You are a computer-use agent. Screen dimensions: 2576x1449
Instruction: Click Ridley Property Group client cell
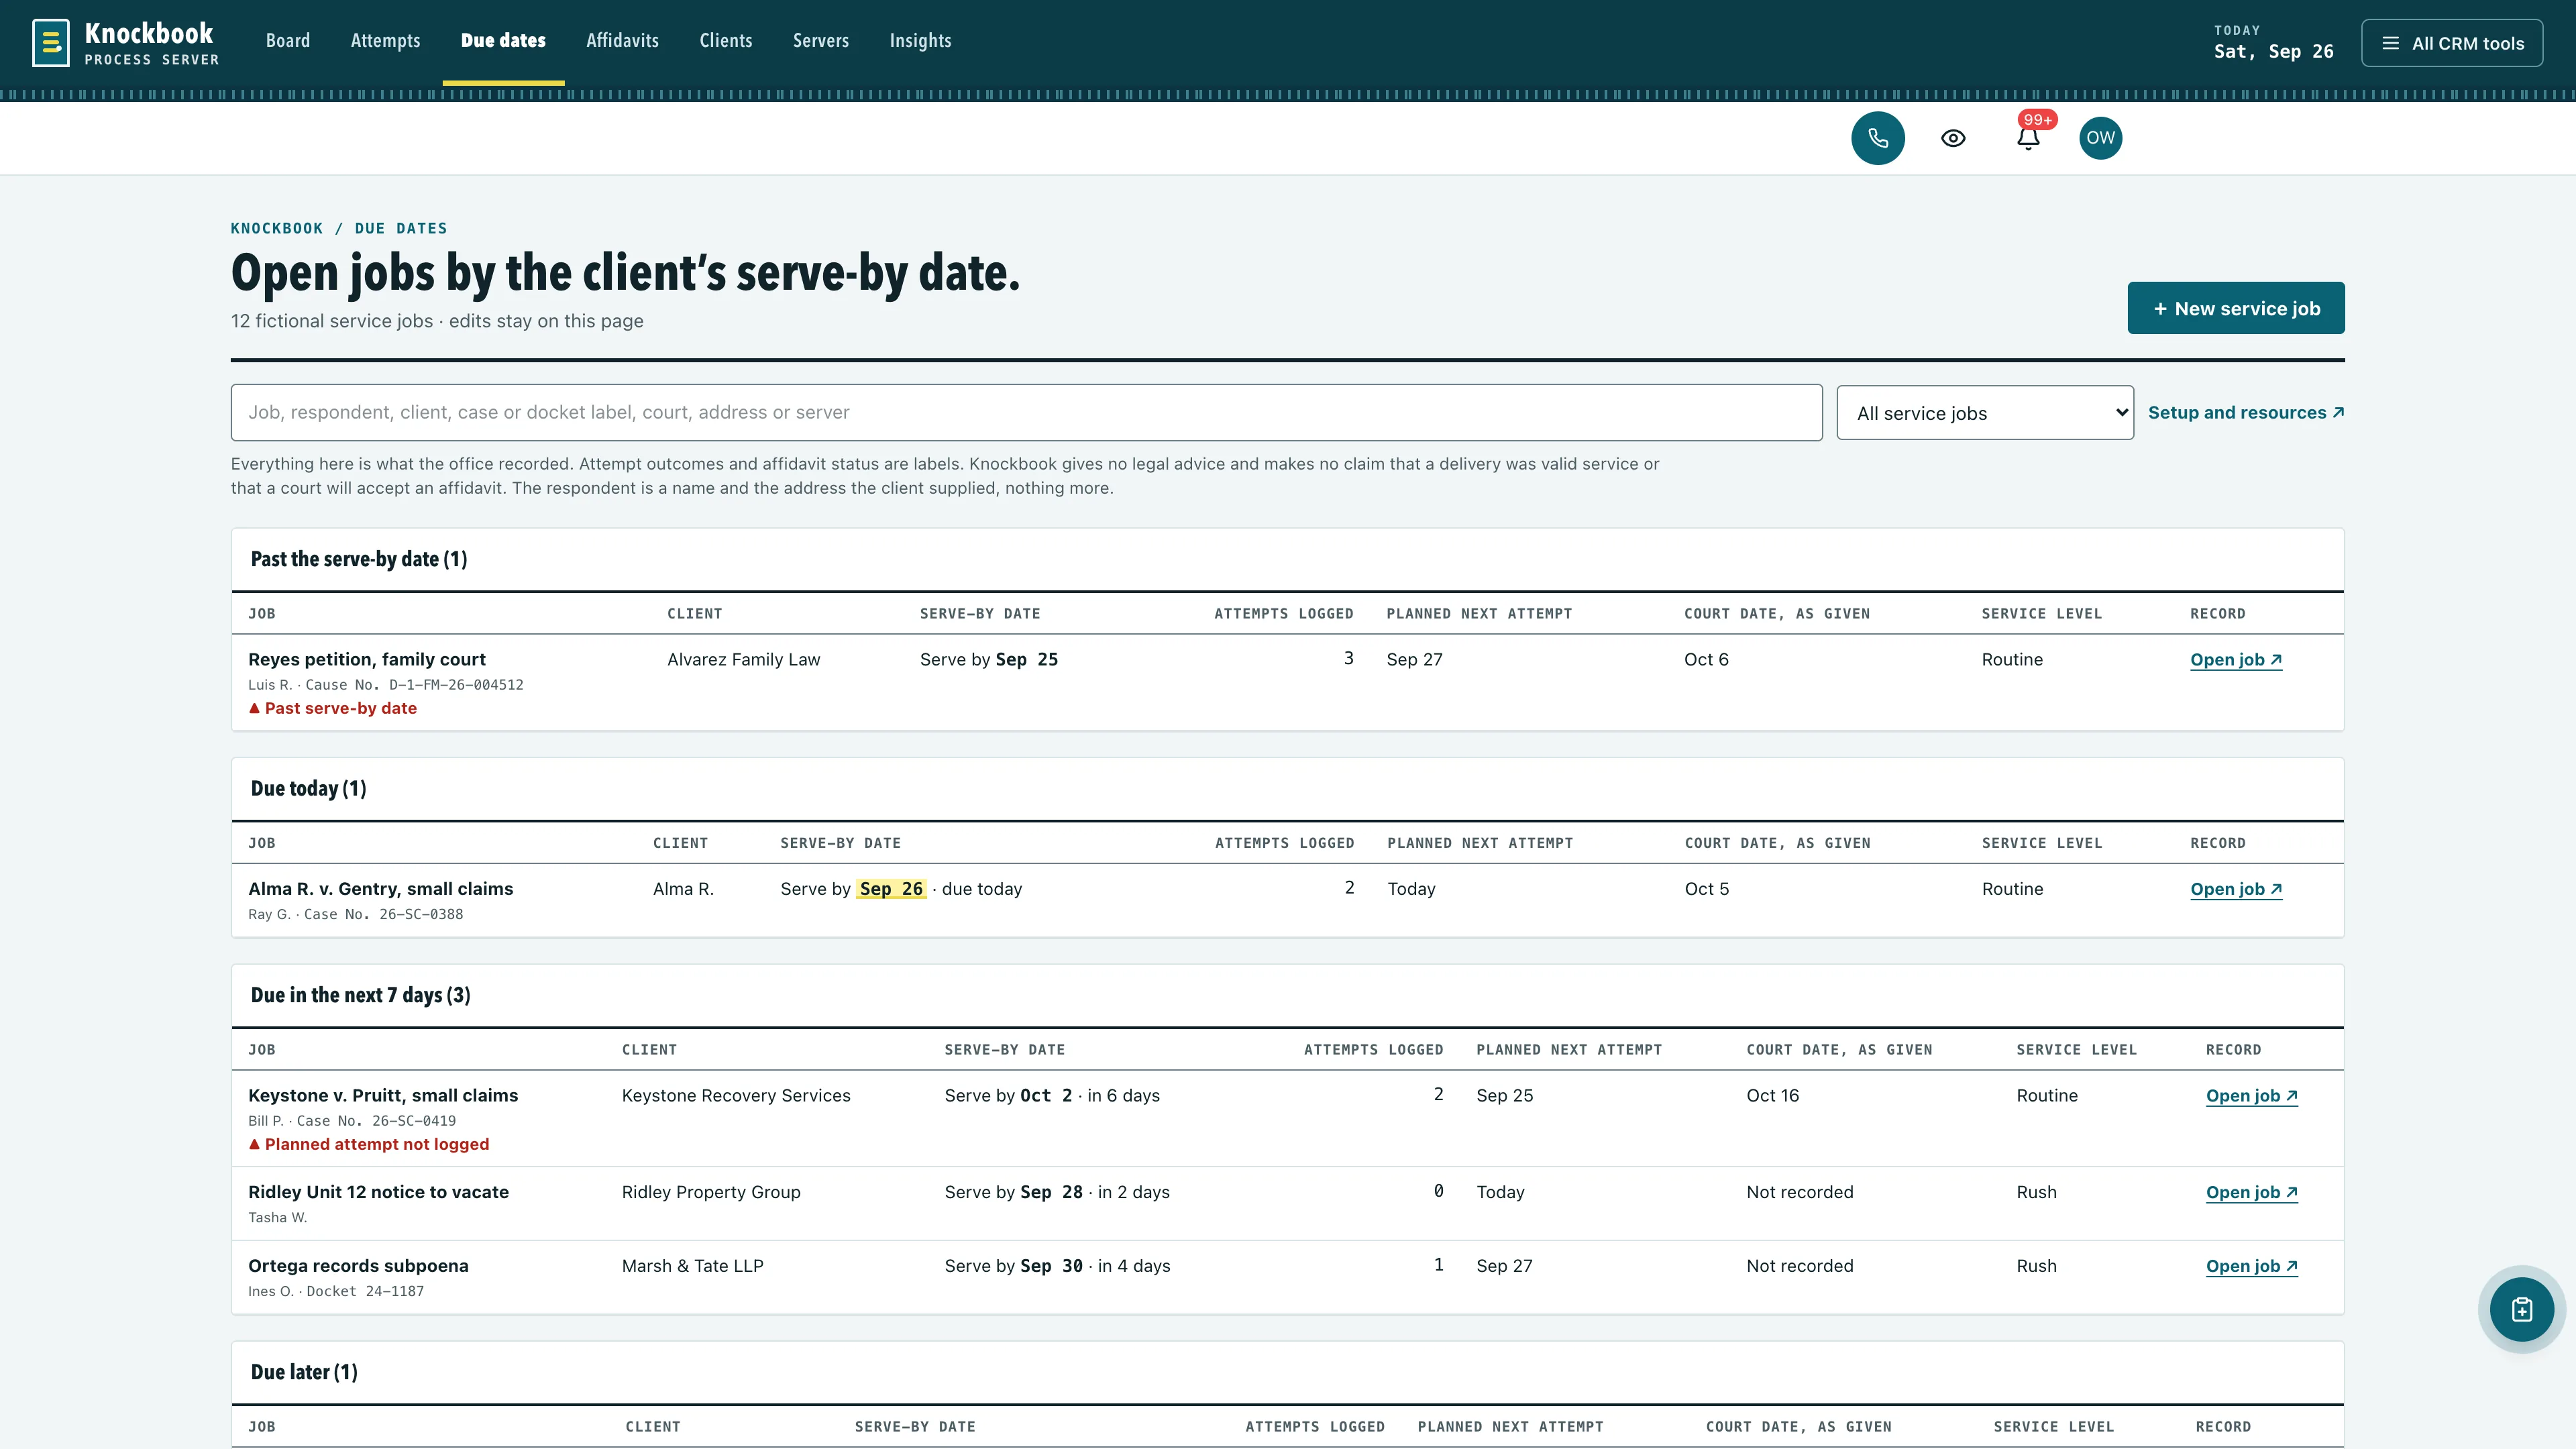(x=711, y=1192)
